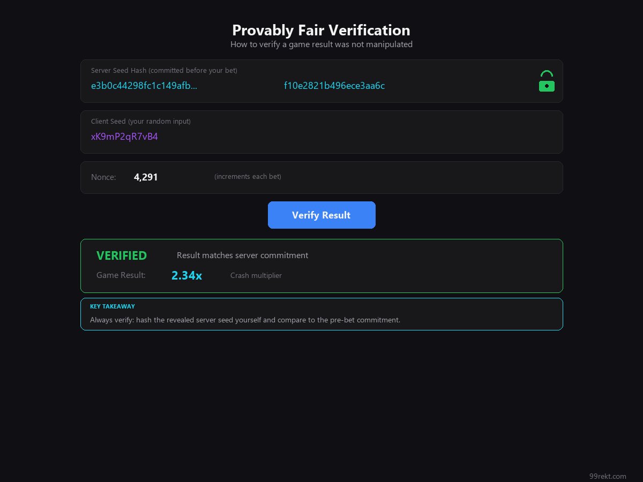Viewport: 643px width, 482px height.
Task: Click the nonce value 4,291
Action: click(x=146, y=177)
